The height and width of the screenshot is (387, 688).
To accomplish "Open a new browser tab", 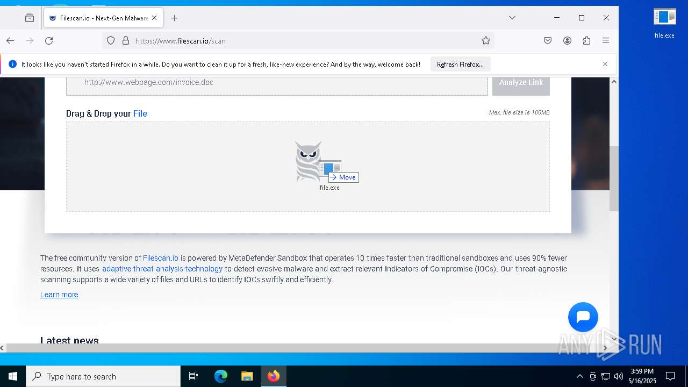I will [174, 18].
